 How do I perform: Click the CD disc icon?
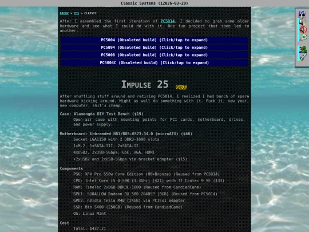(x=303, y=37)
